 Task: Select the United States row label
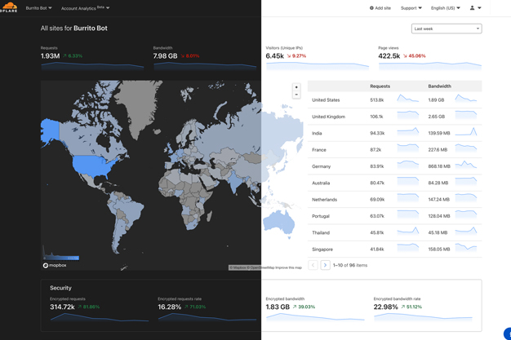(326, 100)
